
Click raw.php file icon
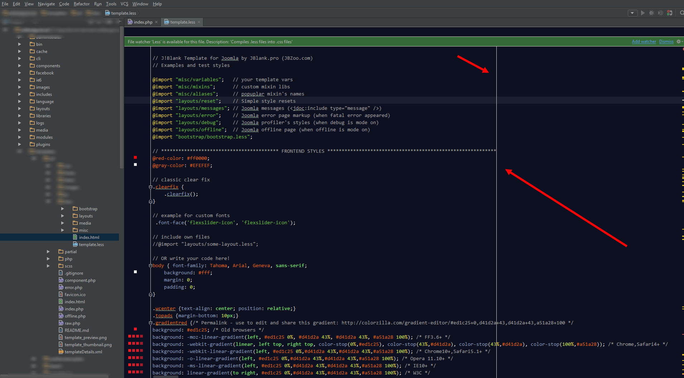61,323
